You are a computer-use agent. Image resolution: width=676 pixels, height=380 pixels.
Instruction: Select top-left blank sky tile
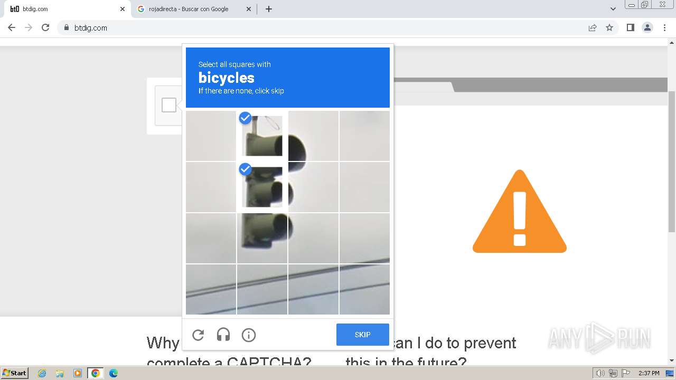tap(211, 136)
